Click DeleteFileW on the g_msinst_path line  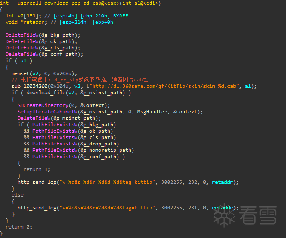pyautogui.click(x=34, y=118)
